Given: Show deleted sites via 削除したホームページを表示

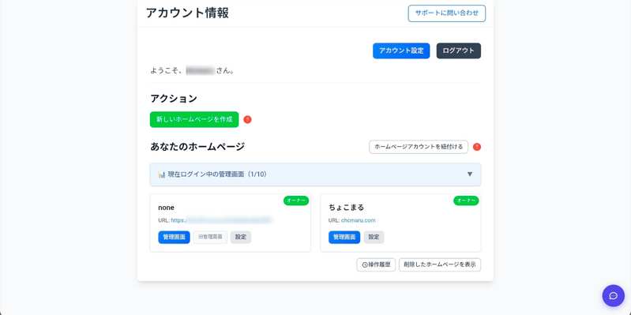Looking at the screenshot, I should (x=440, y=264).
